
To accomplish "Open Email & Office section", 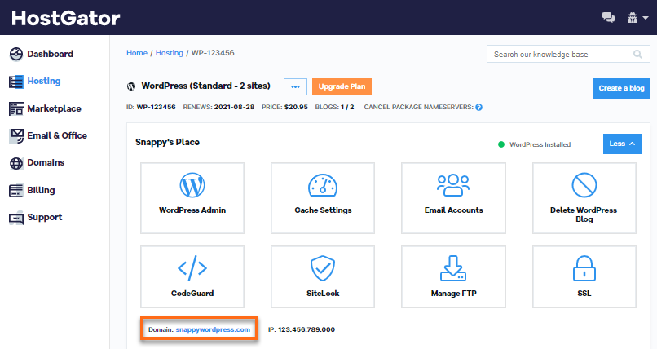I will click(57, 135).
